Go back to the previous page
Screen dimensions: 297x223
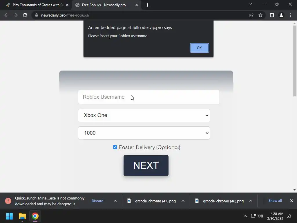pyautogui.click(x=6, y=15)
